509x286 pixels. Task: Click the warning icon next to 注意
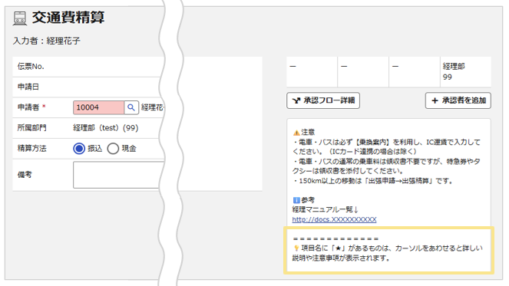[296, 133]
